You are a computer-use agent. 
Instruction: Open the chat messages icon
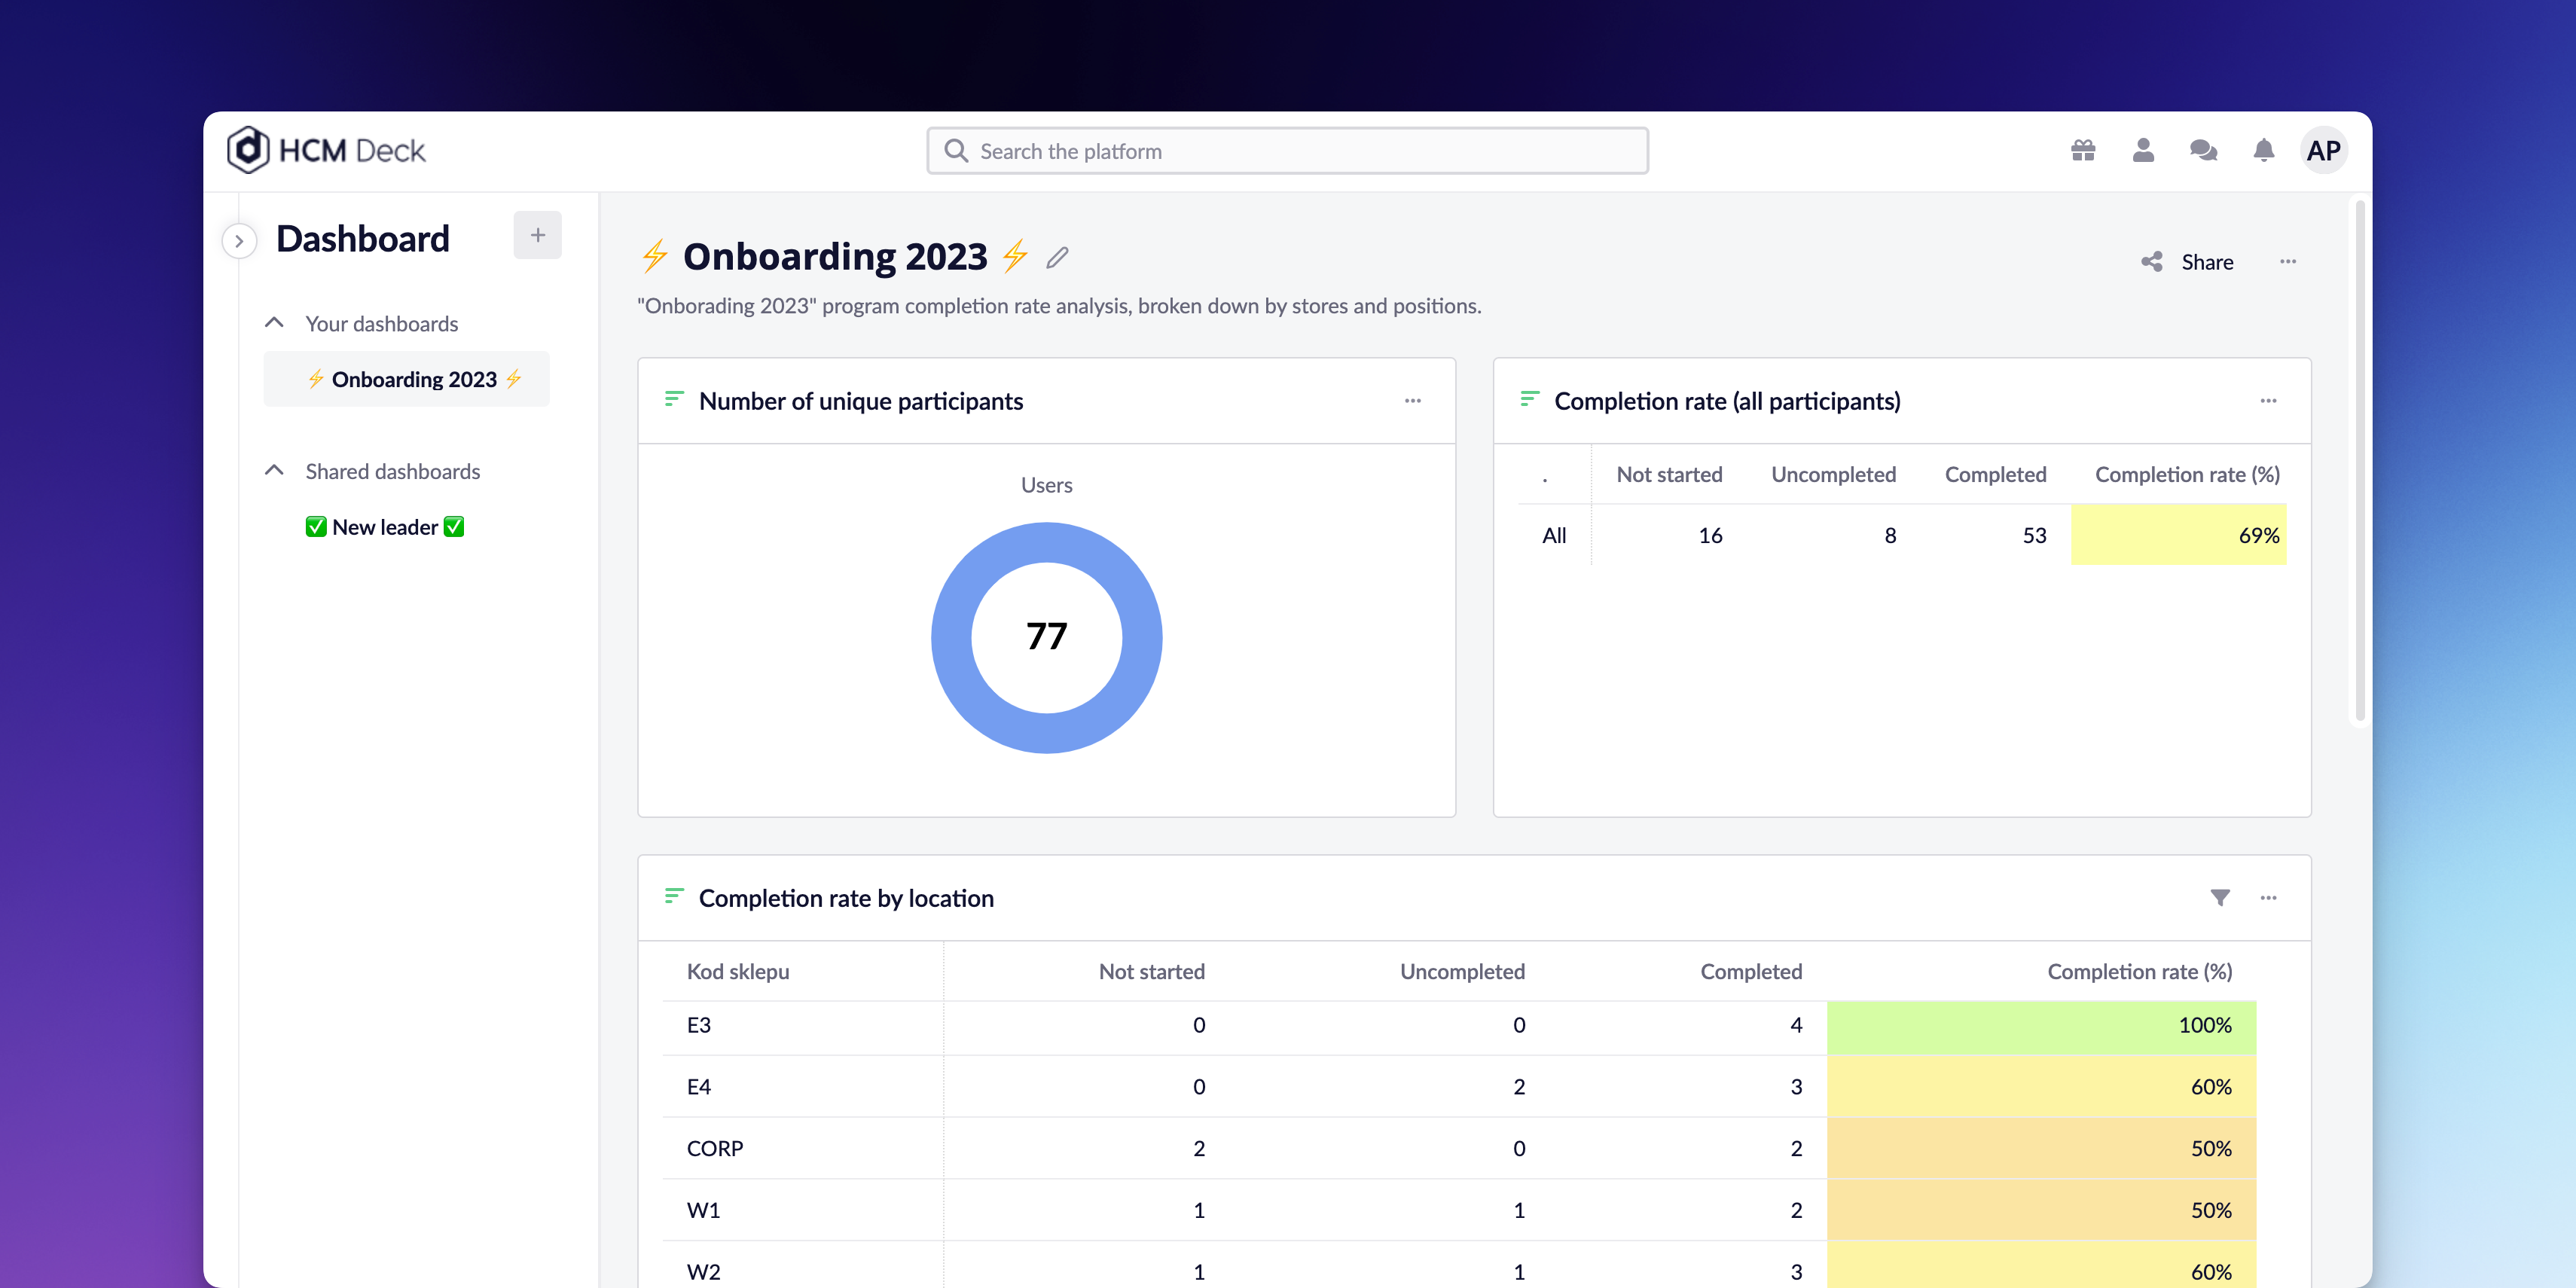[2203, 150]
